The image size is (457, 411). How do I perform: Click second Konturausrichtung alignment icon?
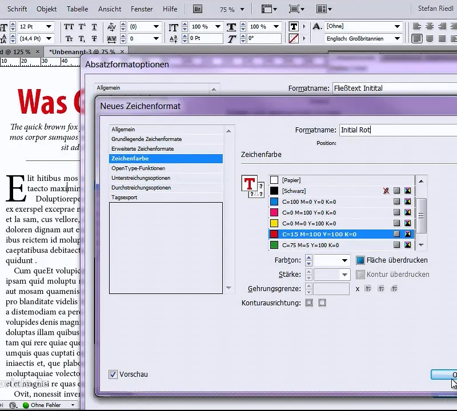coord(322,303)
